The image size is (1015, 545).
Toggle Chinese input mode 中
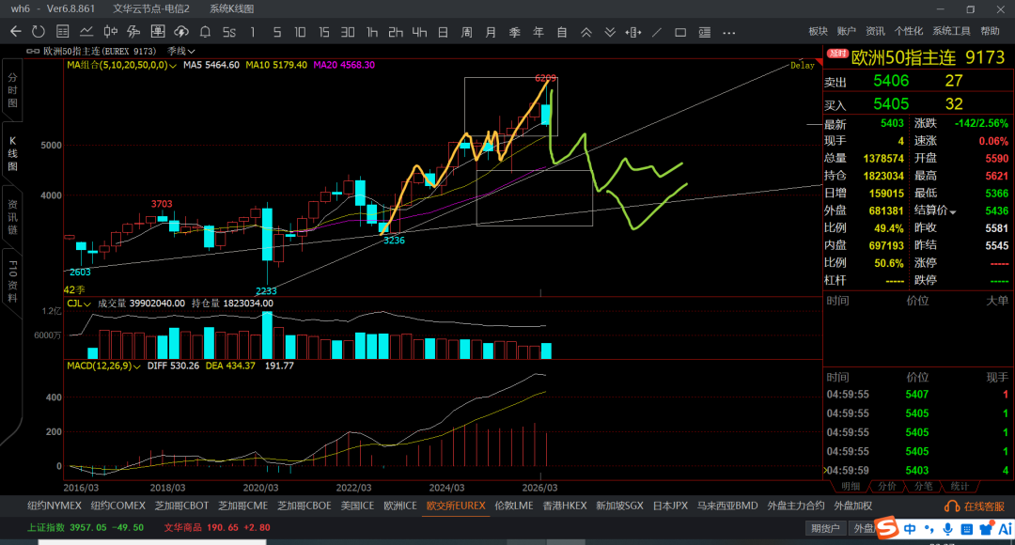(910, 529)
